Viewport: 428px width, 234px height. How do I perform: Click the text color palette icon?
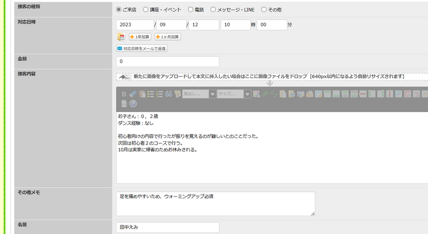(x=256, y=94)
